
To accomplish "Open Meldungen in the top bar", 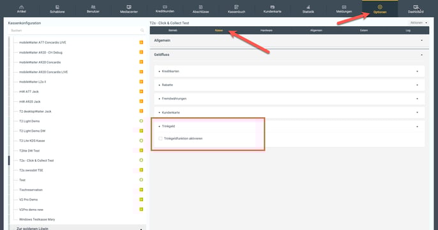I will coord(344,9).
